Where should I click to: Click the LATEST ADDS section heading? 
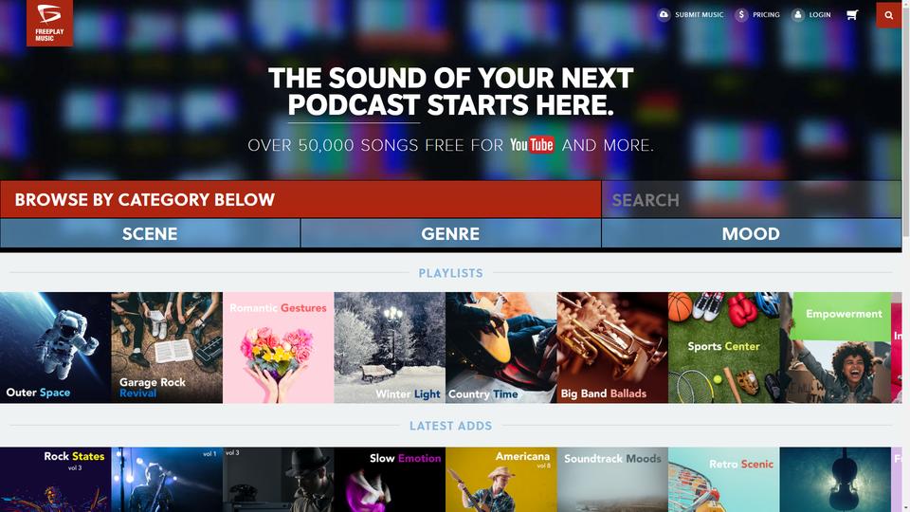coord(451,426)
